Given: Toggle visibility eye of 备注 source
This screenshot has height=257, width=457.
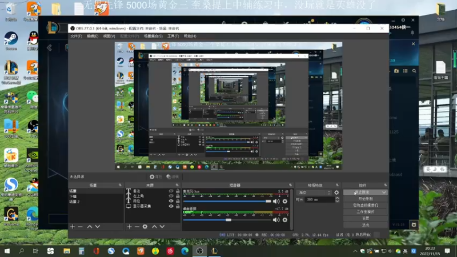Looking at the screenshot, I should click(x=171, y=191).
